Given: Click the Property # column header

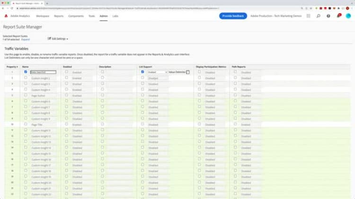Looking at the screenshot, I should tap(12, 67).
